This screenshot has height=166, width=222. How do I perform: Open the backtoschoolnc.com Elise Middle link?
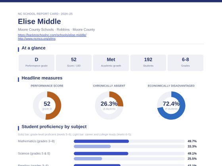pos(52,35)
